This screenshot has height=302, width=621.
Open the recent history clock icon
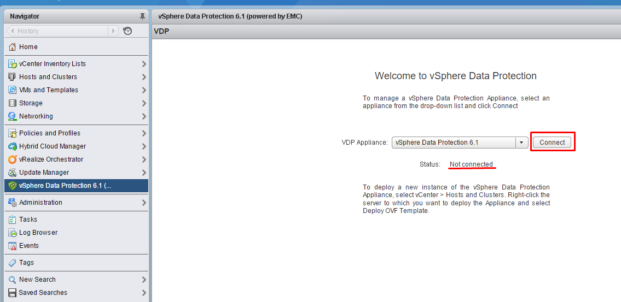point(127,31)
